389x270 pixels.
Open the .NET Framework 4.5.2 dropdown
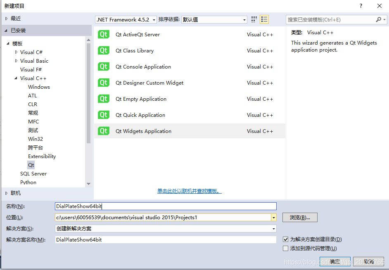click(x=126, y=19)
